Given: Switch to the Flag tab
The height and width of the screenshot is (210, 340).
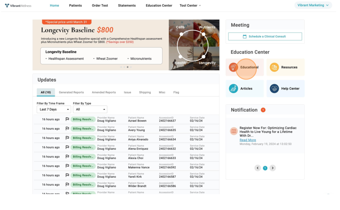Looking at the screenshot, I should [x=176, y=92].
